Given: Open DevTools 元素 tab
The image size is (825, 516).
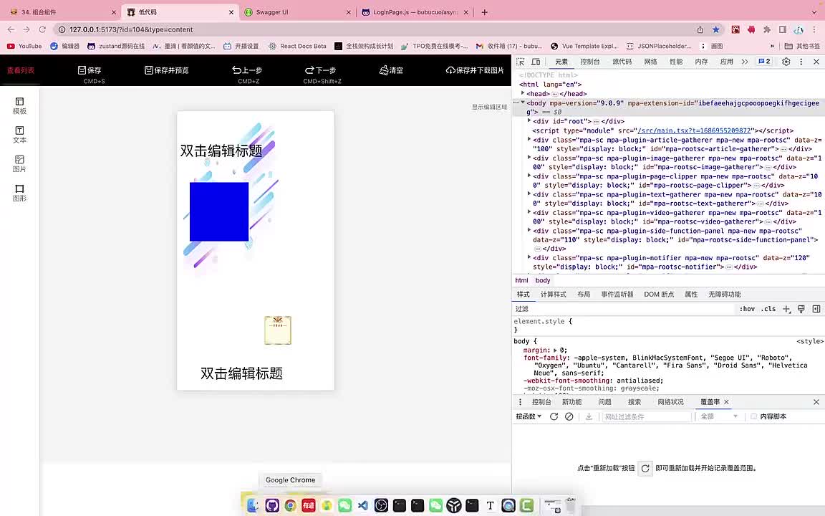Looking at the screenshot, I should click(561, 62).
